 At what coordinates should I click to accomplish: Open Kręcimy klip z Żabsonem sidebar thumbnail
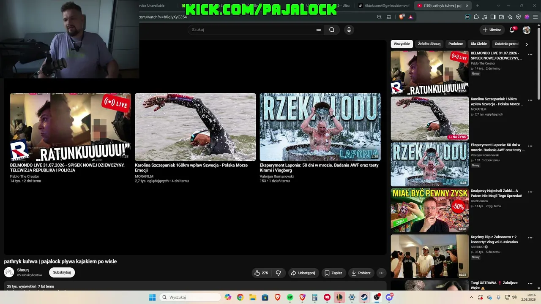coord(430,256)
